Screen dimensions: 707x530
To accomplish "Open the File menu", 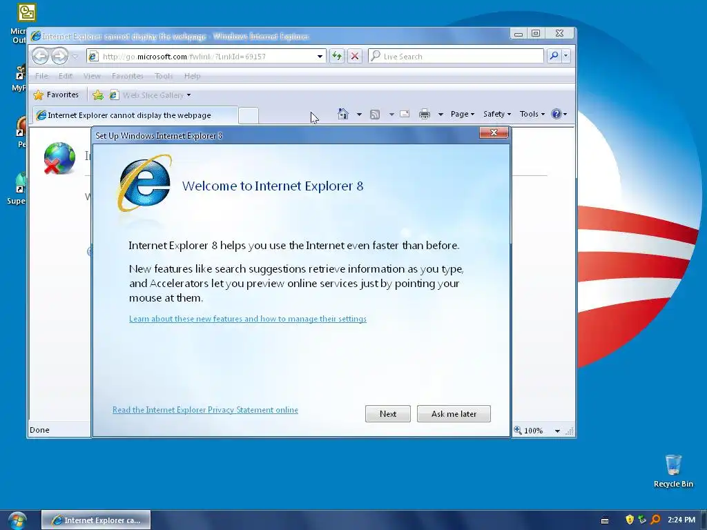I will (x=41, y=76).
